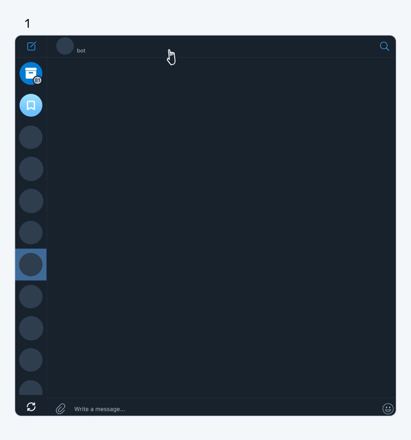The image size is (411, 440).
Task: Open the emoji smiley picker
Action: tap(388, 408)
